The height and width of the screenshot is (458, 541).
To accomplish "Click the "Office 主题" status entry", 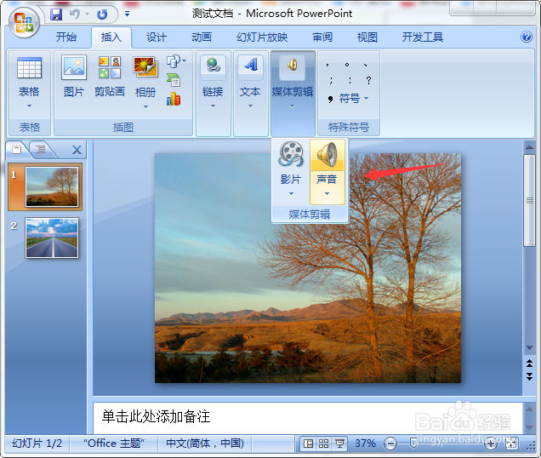I will tap(114, 444).
